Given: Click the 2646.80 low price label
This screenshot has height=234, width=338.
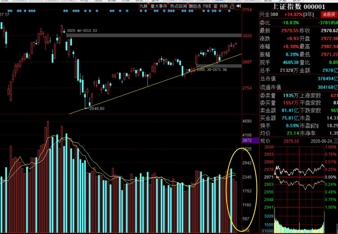Looking at the screenshot, I should click(97, 109).
